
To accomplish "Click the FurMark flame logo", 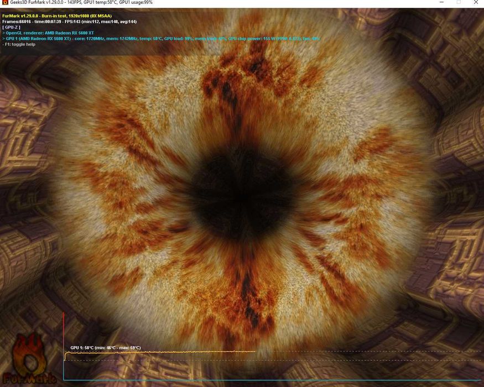I will point(30,359).
